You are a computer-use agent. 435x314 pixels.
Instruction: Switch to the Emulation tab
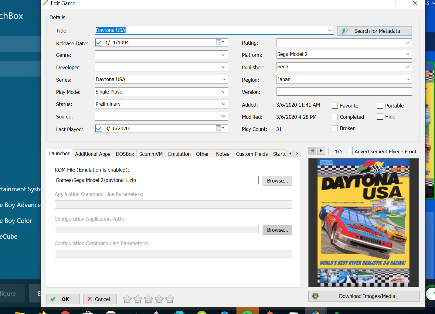[179, 154]
